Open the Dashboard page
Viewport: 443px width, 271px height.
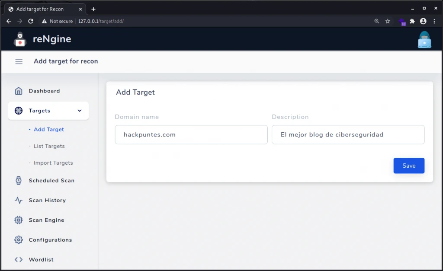point(45,91)
